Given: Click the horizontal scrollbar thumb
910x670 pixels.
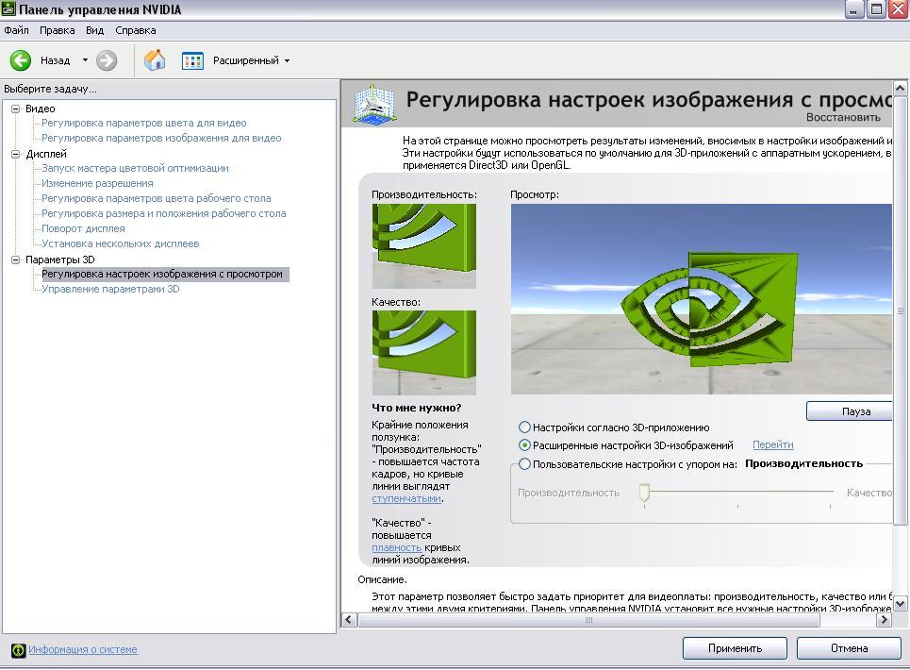Looking at the screenshot, I should (x=589, y=619).
